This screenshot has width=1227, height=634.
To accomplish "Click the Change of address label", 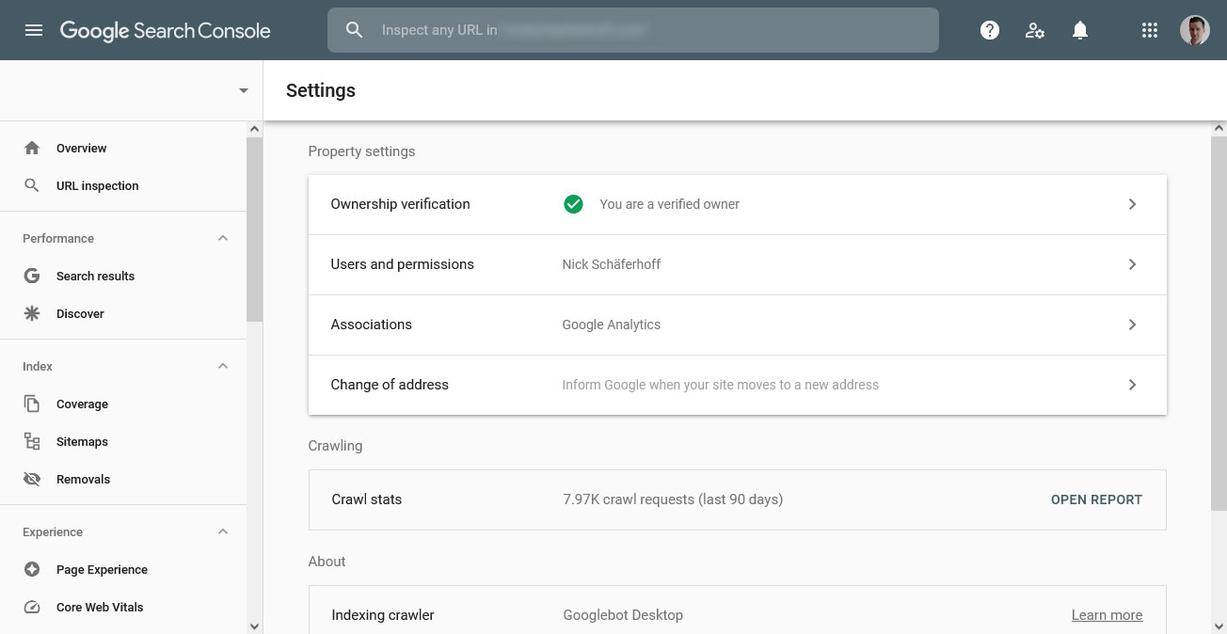I will pos(390,385).
